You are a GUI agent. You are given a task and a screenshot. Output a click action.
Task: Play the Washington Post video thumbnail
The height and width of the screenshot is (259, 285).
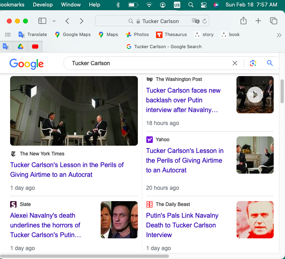[255, 95]
